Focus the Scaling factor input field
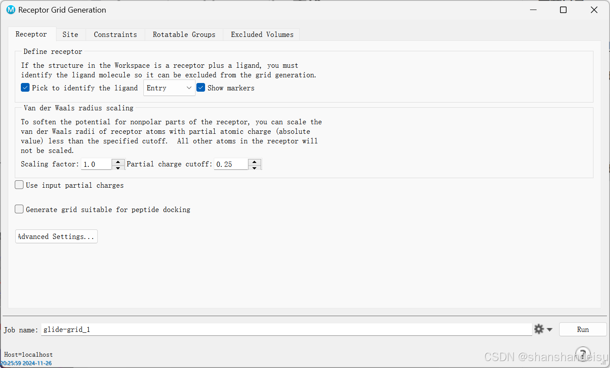The image size is (610, 368). click(x=96, y=164)
